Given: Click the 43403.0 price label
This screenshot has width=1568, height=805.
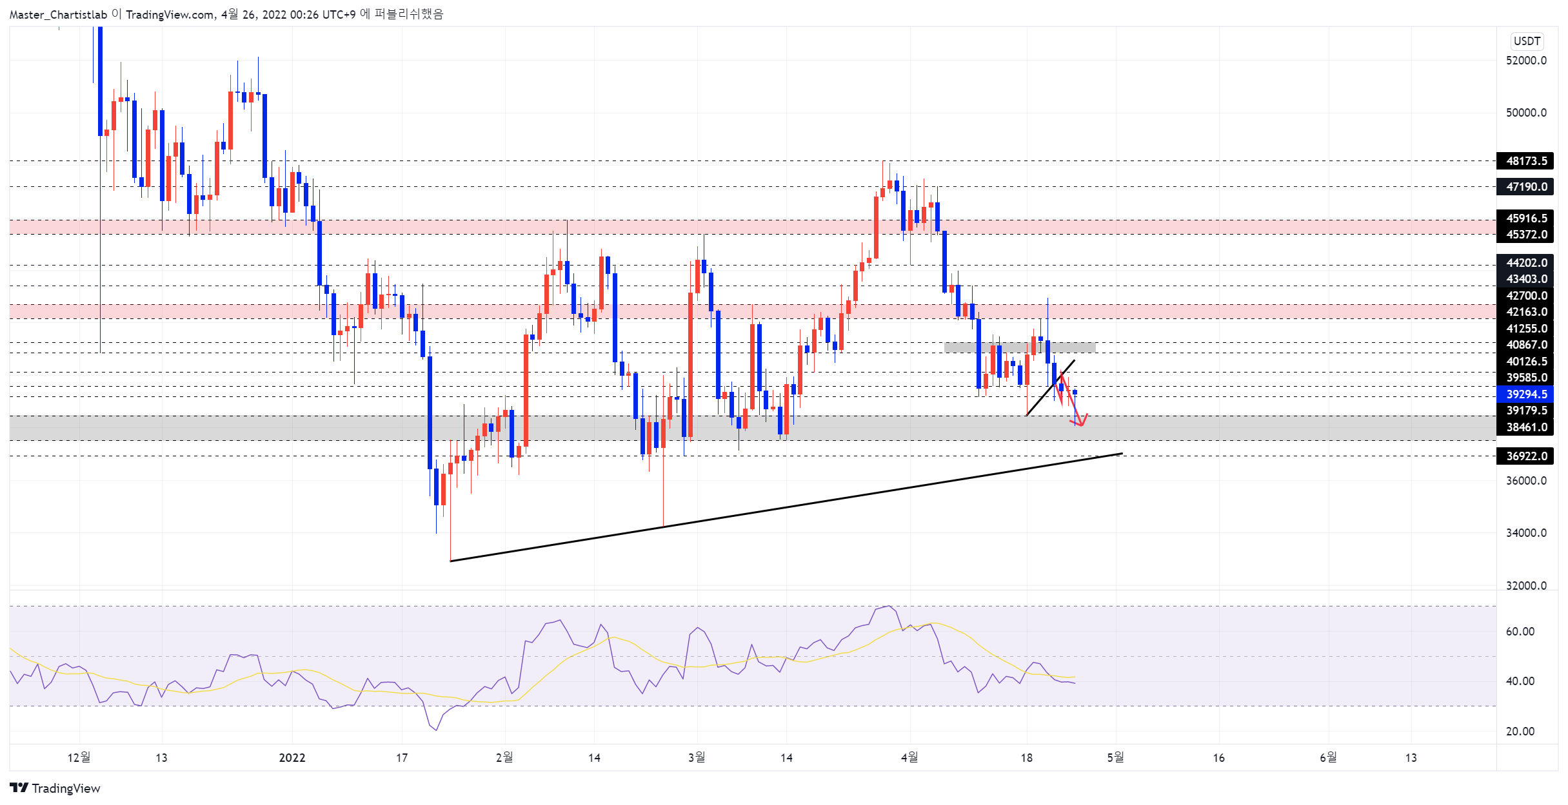Looking at the screenshot, I should (1525, 279).
